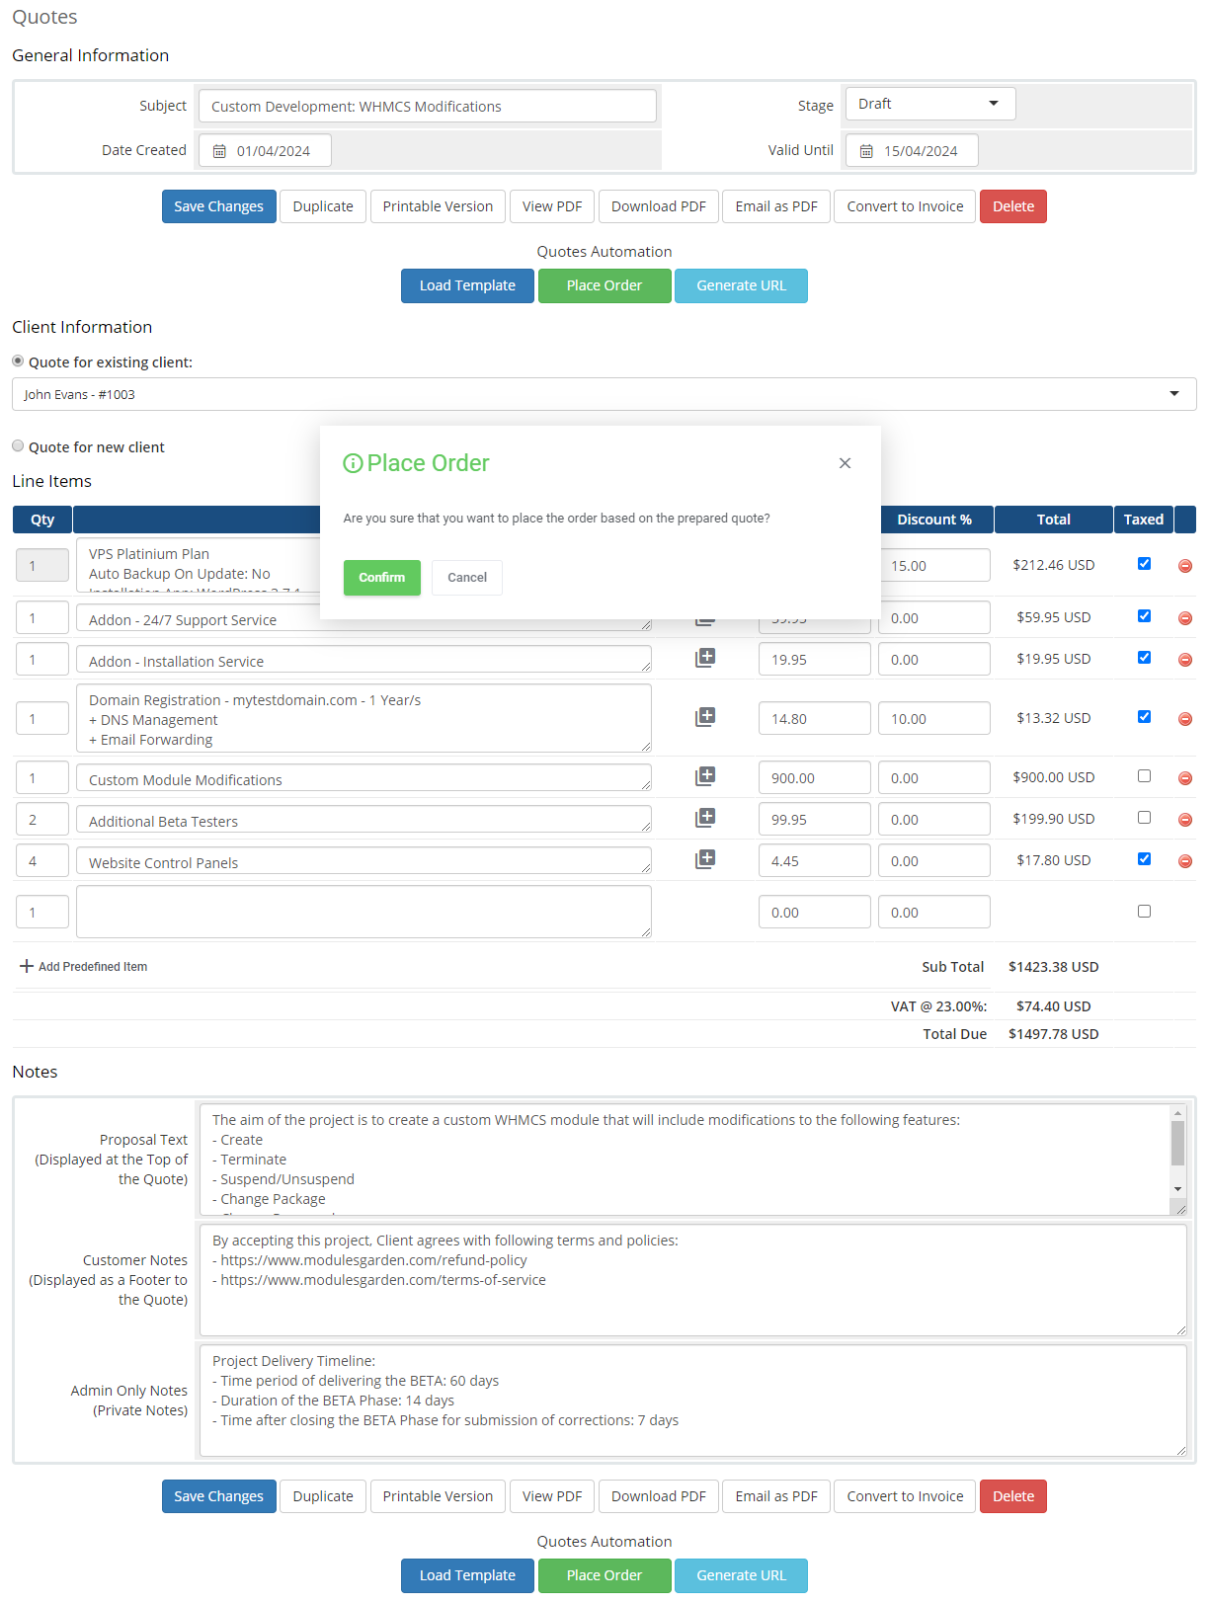Click the Customer Notes text area
The height and width of the screenshot is (1603, 1210).
click(693, 1280)
